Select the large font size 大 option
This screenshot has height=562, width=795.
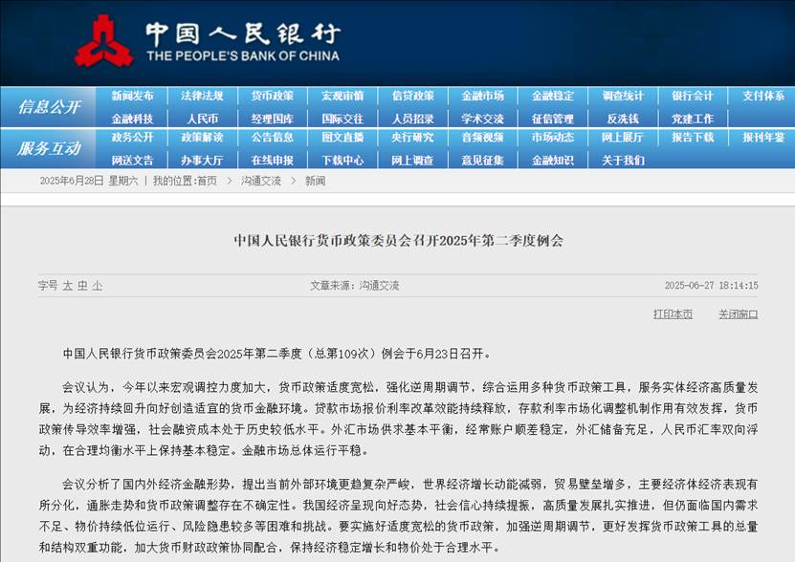click(67, 286)
